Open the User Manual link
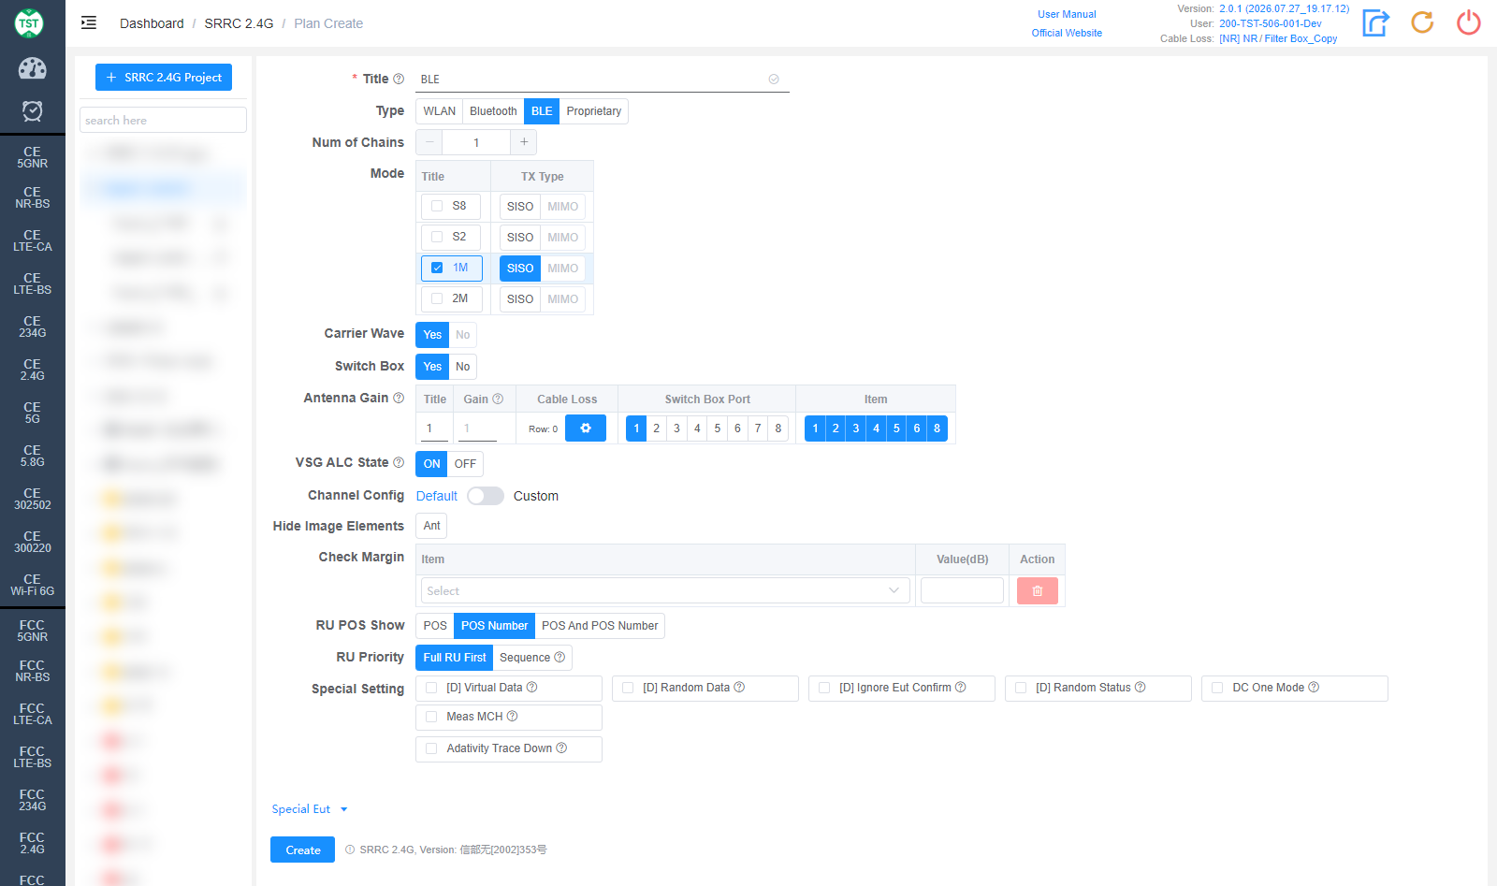Viewport: 1497px width, 886px height. [x=1067, y=14]
